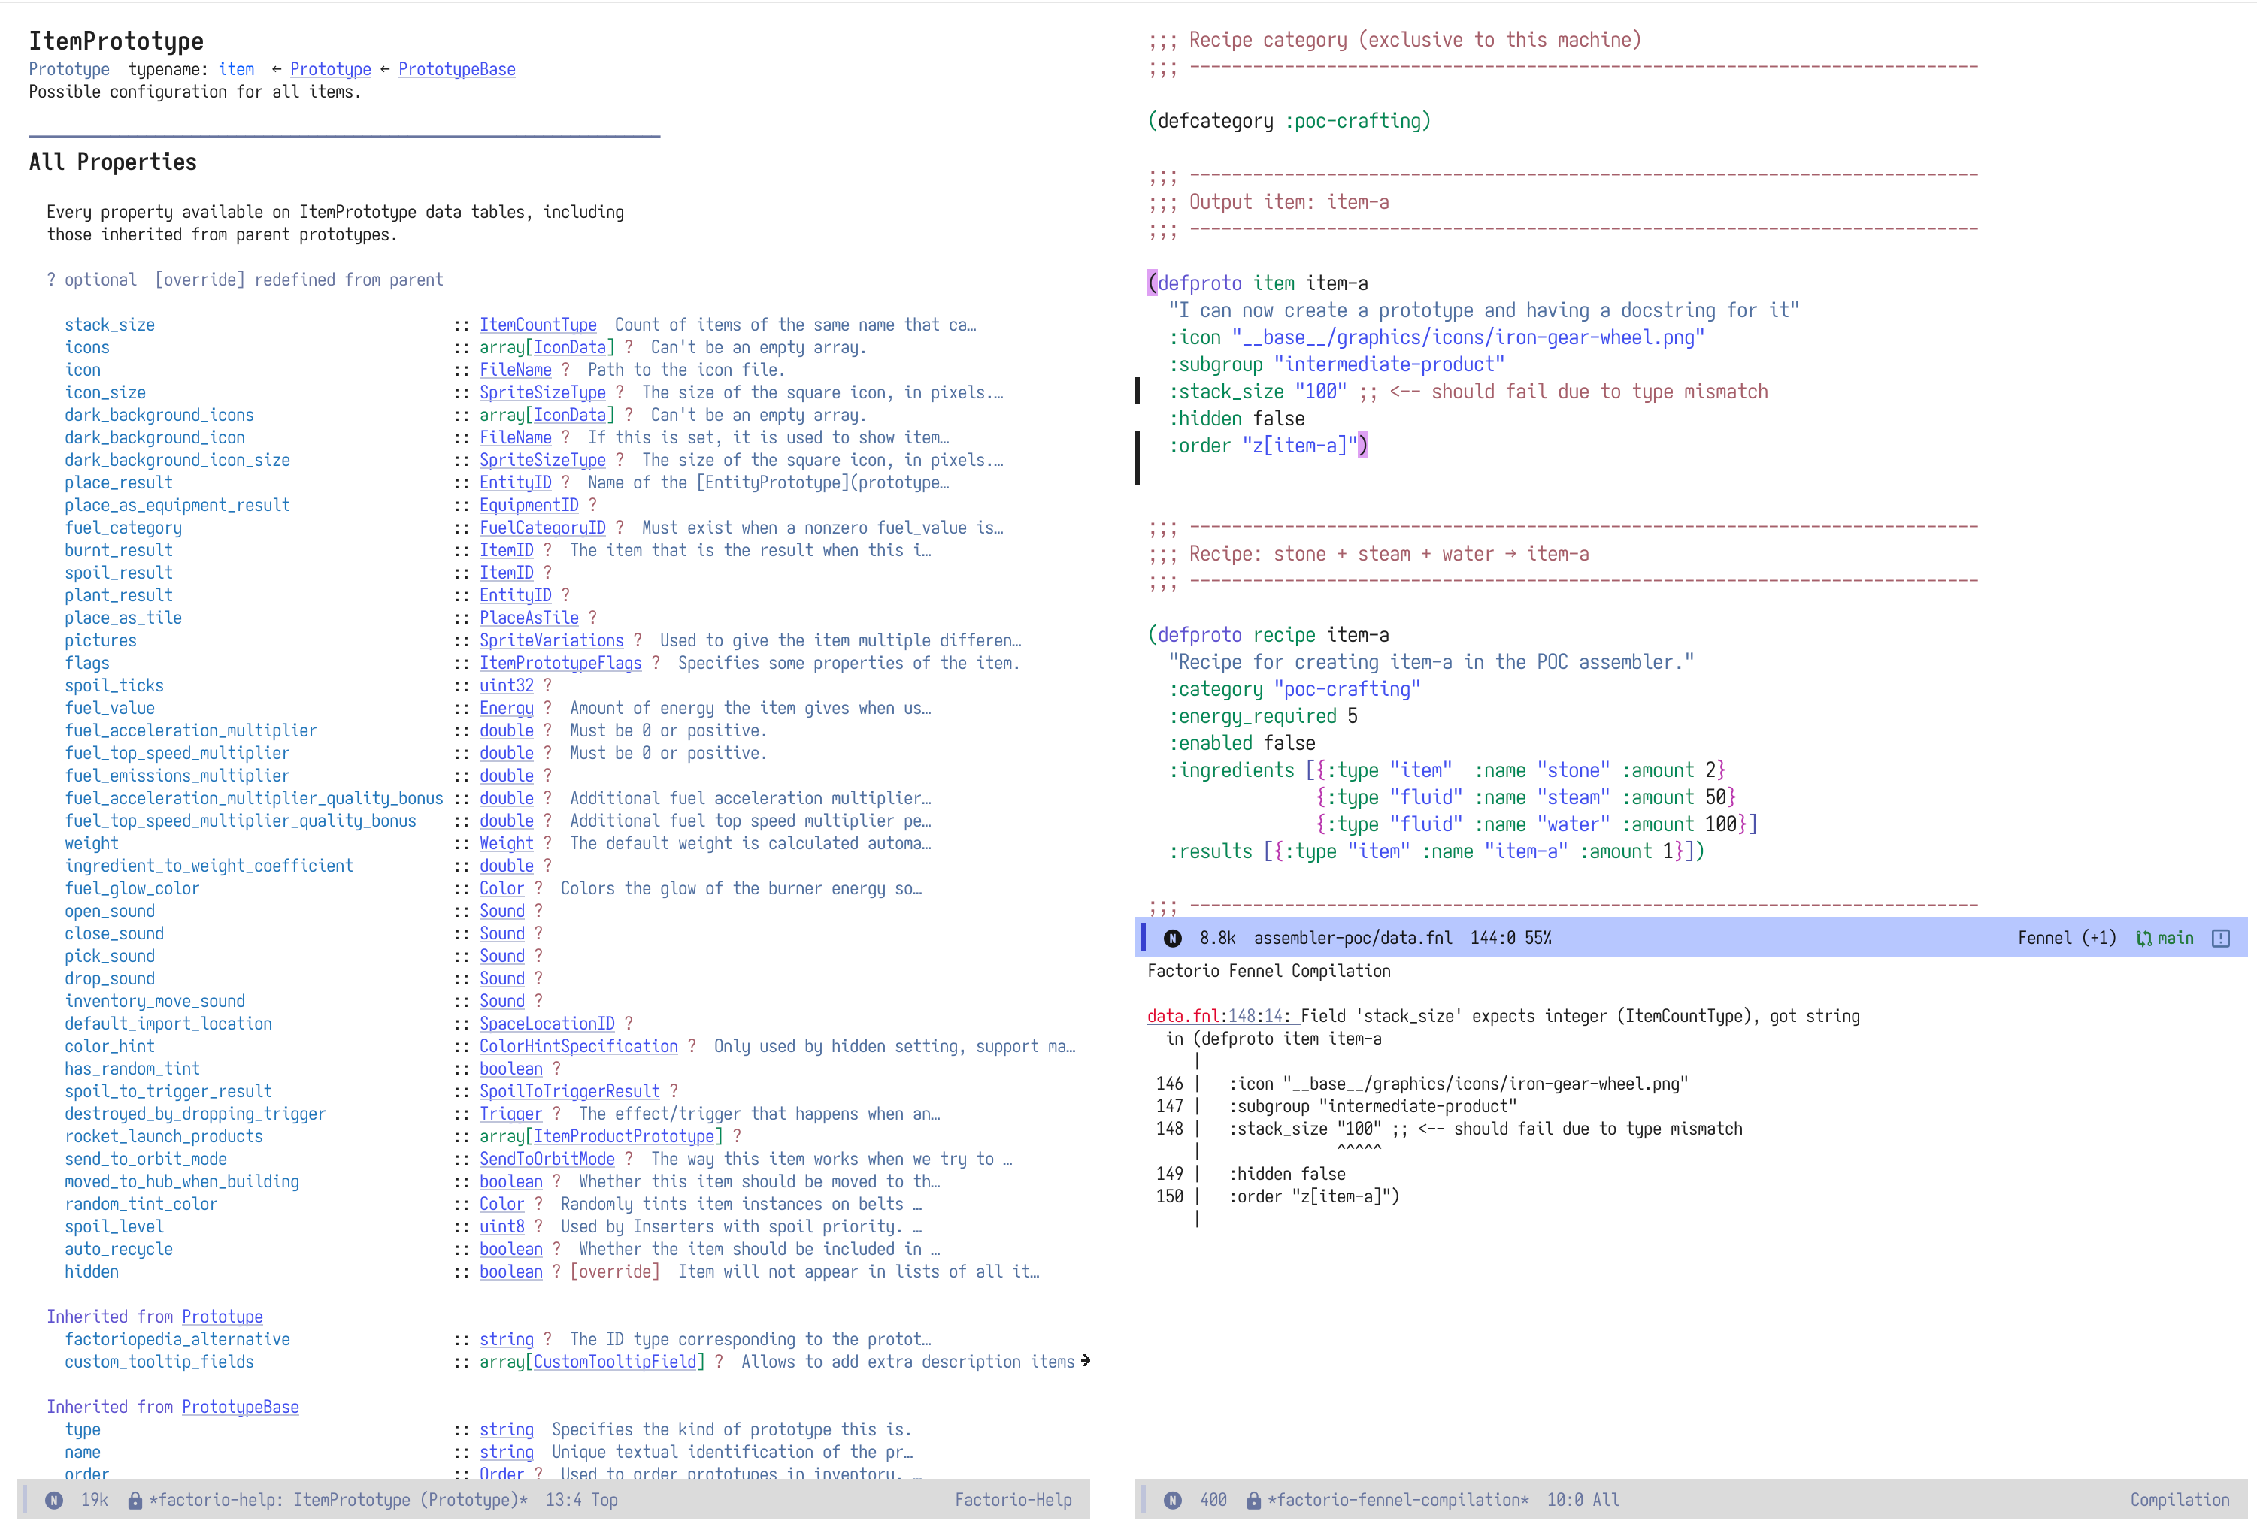
Task: Click the *factorio-help: ItemPrototype buffer name
Action: click(x=337, y=1500)
